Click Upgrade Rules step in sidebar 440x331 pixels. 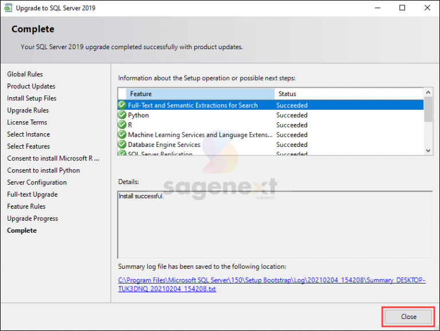(x=27, y=110)
